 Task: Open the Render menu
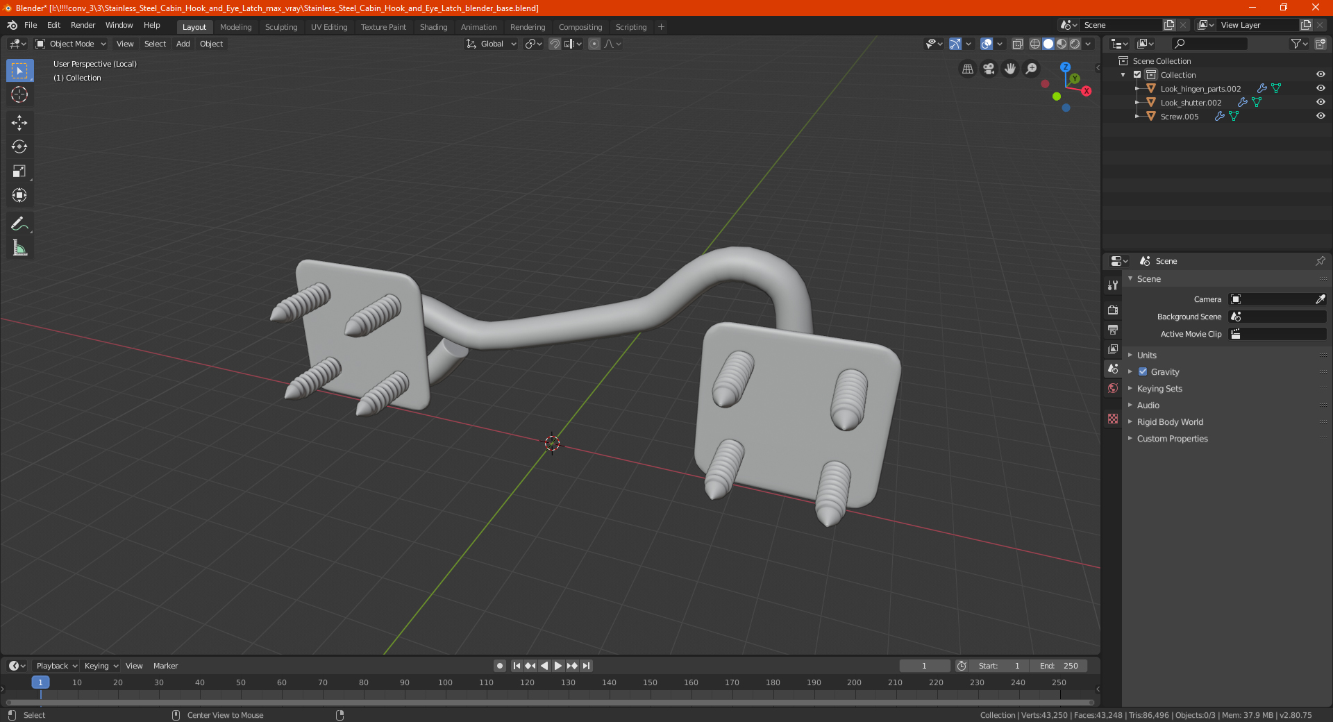pos(83,25)
